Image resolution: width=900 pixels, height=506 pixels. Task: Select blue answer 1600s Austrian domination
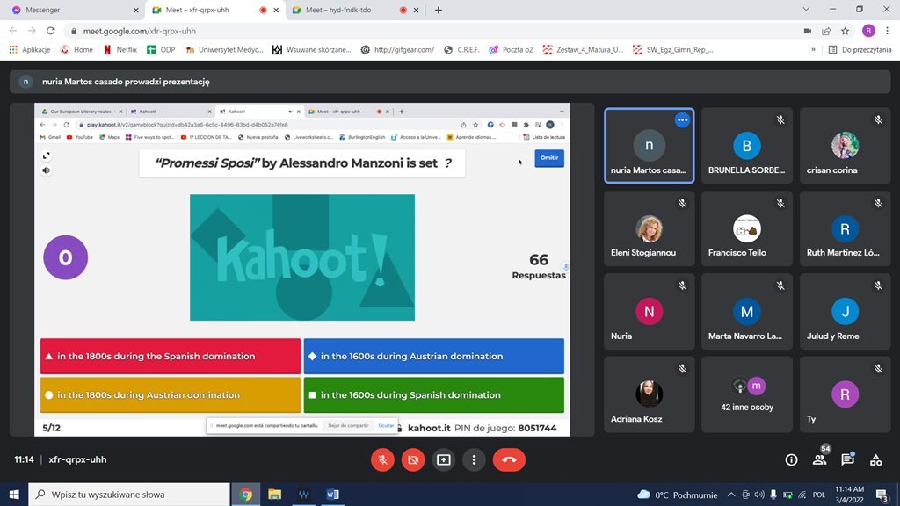click(x=434, y=357)
